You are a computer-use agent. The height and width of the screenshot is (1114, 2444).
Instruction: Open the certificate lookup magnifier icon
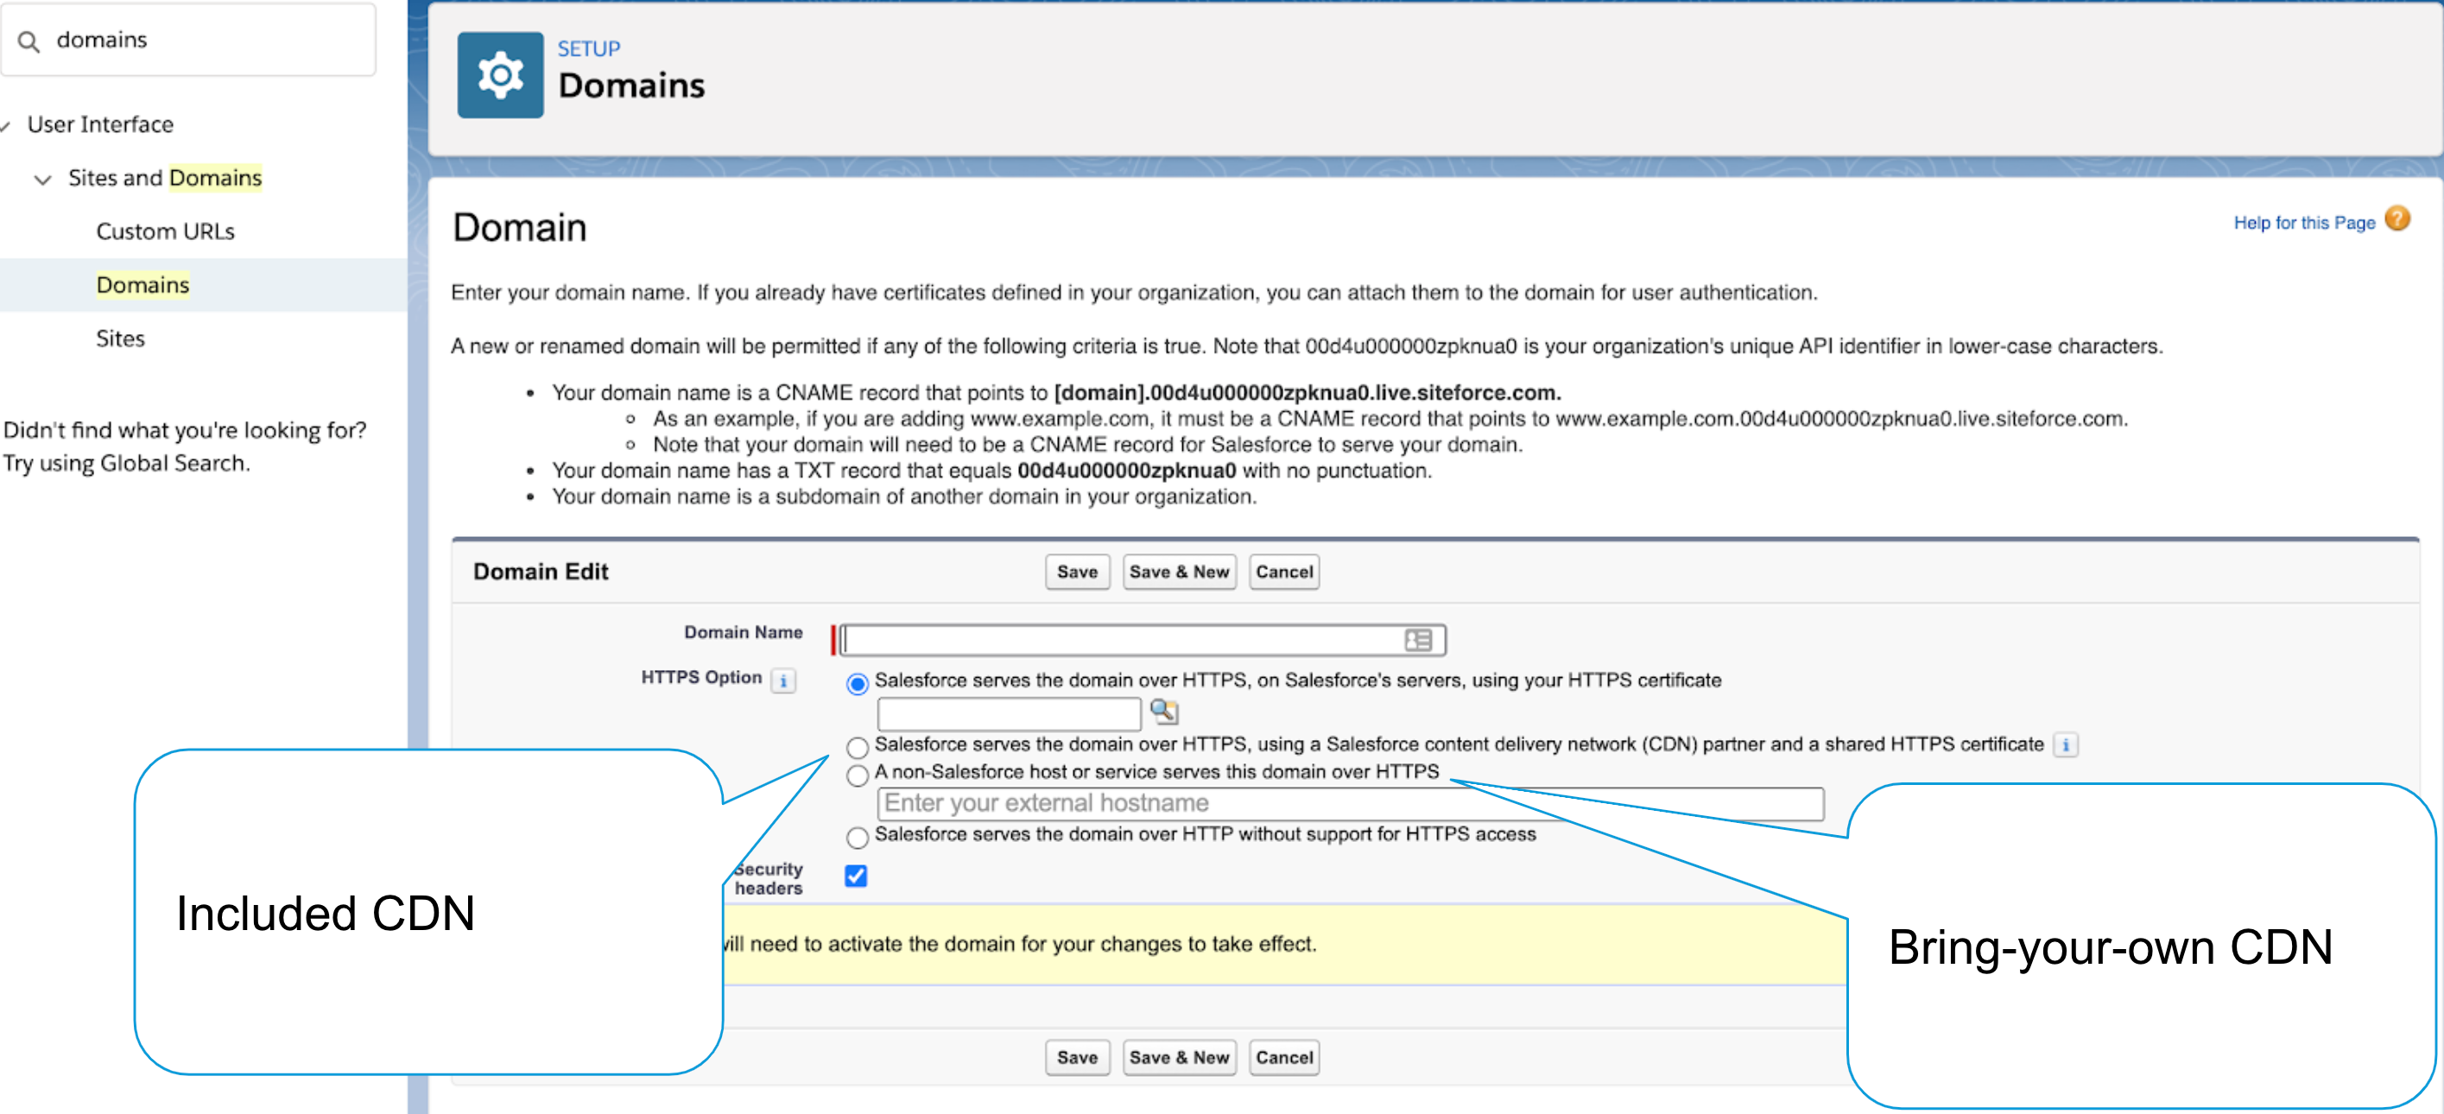coord(1165,712)
